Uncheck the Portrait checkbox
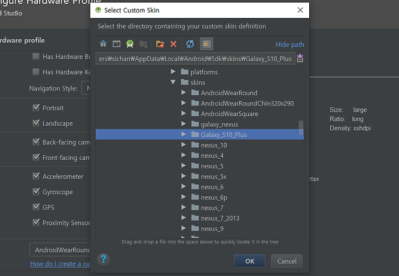 click(x=36, y=108)
